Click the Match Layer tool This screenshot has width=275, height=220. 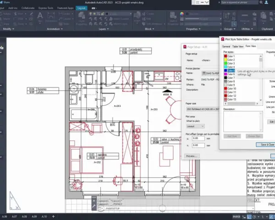click(x=118, y=24)
